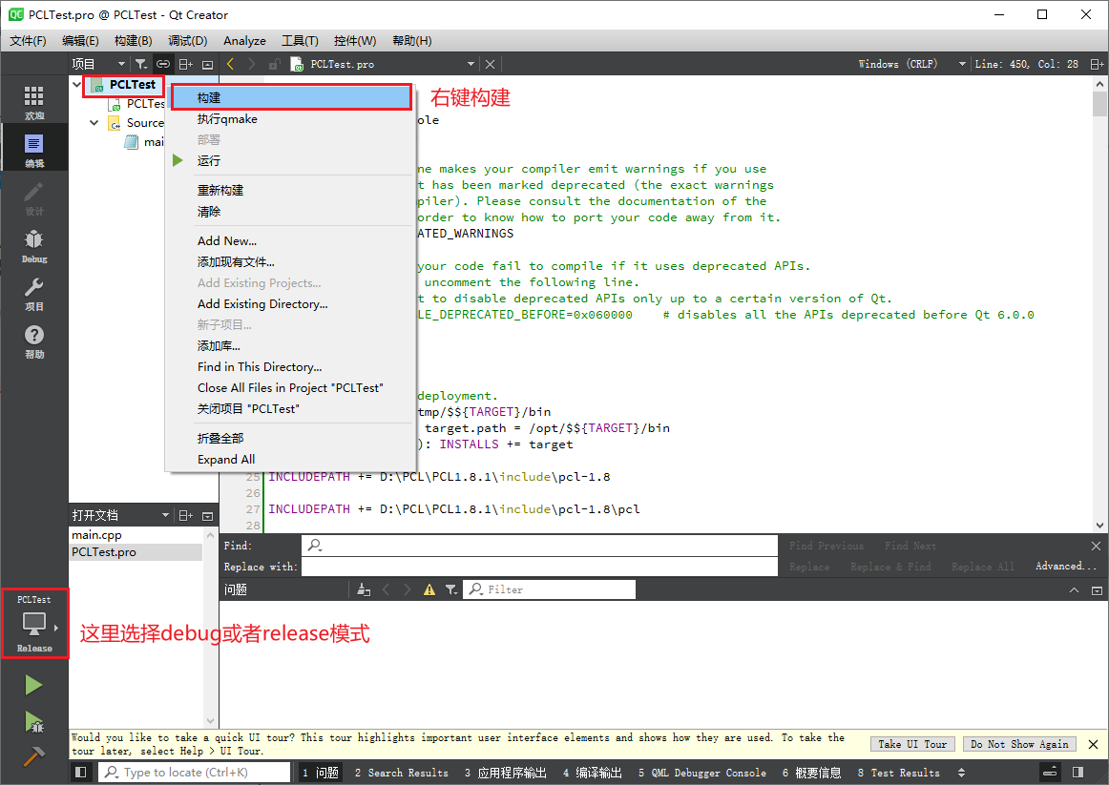Open the project tree filter icon
1109x785 pixels.
click(x=142, y=64)
